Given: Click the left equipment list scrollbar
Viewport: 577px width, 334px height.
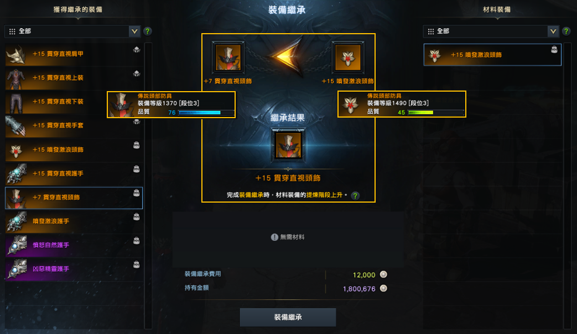Looking at the screenshot, I should 148,185.
